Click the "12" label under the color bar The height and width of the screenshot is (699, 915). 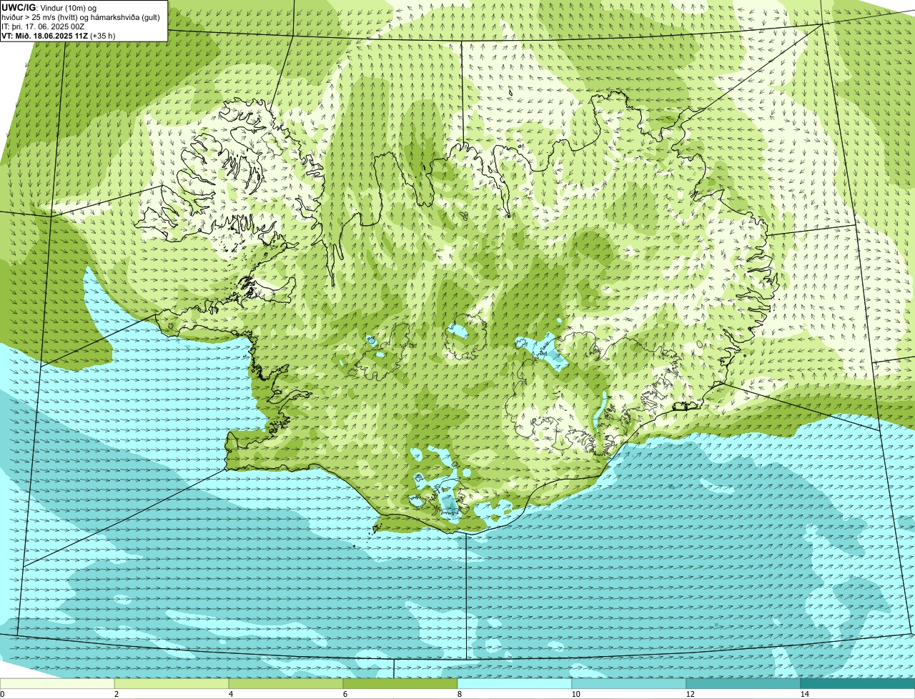pyautogui.click(x=690, y=694)
